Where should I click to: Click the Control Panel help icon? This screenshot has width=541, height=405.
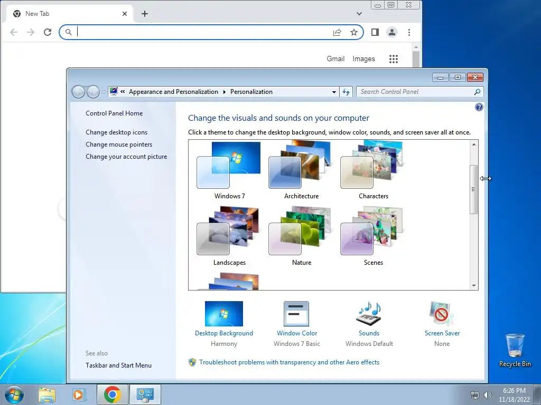479,107
